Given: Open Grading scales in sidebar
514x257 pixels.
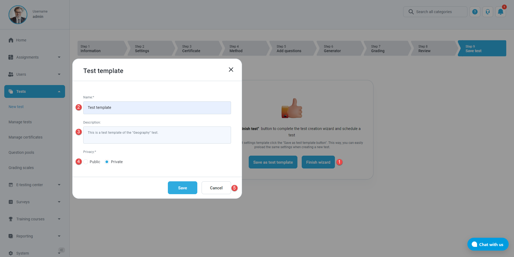Looking at the screenshot, I should (21, 168).
